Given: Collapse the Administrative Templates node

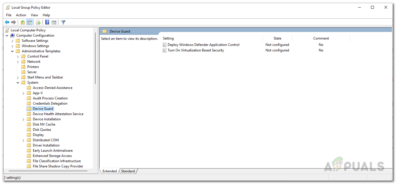Looking at the screenshot, I should 12,51.
